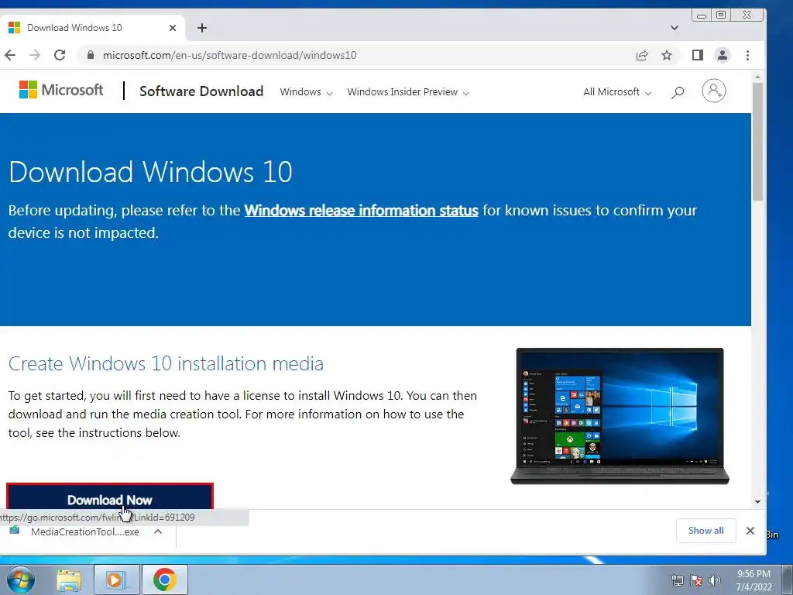793x595 pixels.
Task: Click the Chrome taskbar icon
Action: pos(165,580)
